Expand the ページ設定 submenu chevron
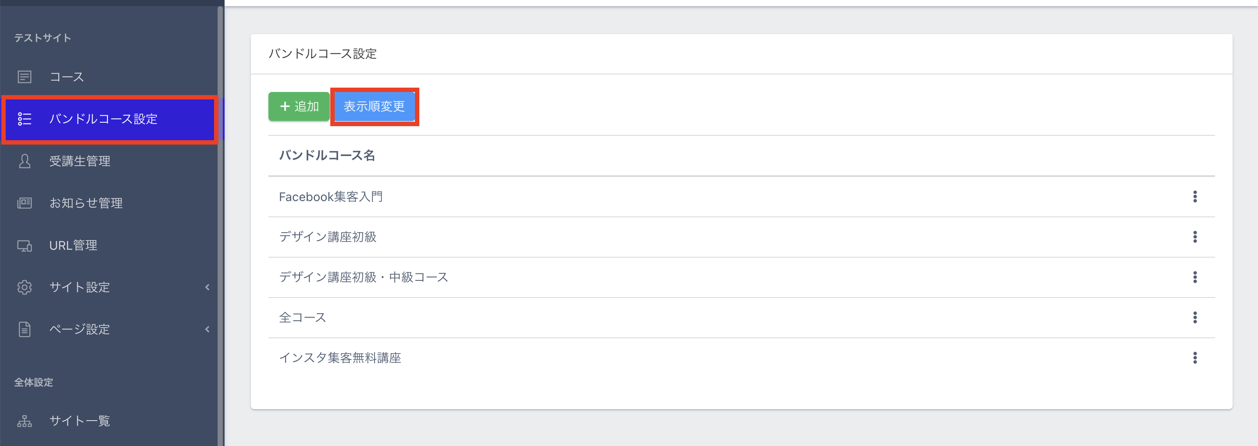This screenshot has height=446, width=1258. 207,329
